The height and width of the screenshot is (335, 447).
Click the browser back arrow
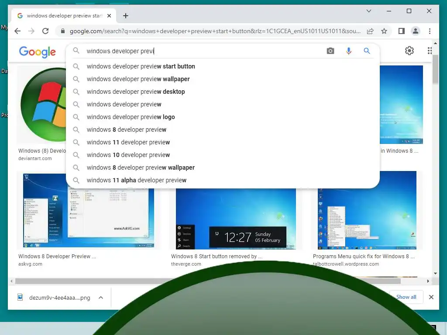[x=17, y=31]
